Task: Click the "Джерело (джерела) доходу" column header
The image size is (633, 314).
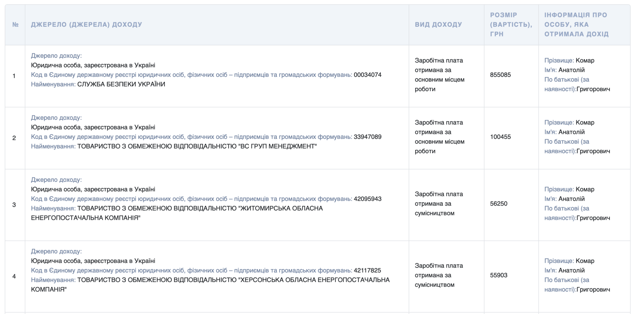Action: click(x=86, y=25)
